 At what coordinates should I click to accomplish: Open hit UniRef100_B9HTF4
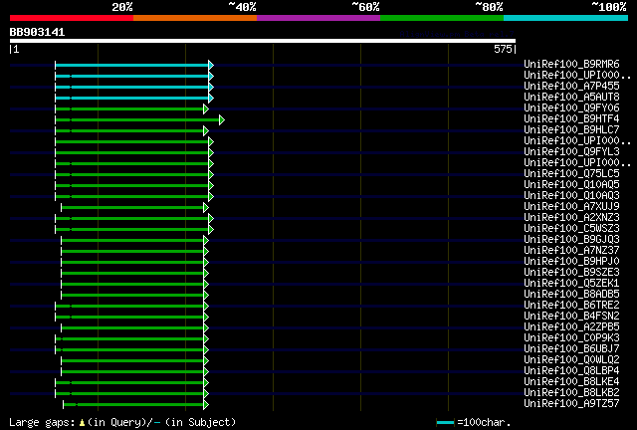coord(571,119)
